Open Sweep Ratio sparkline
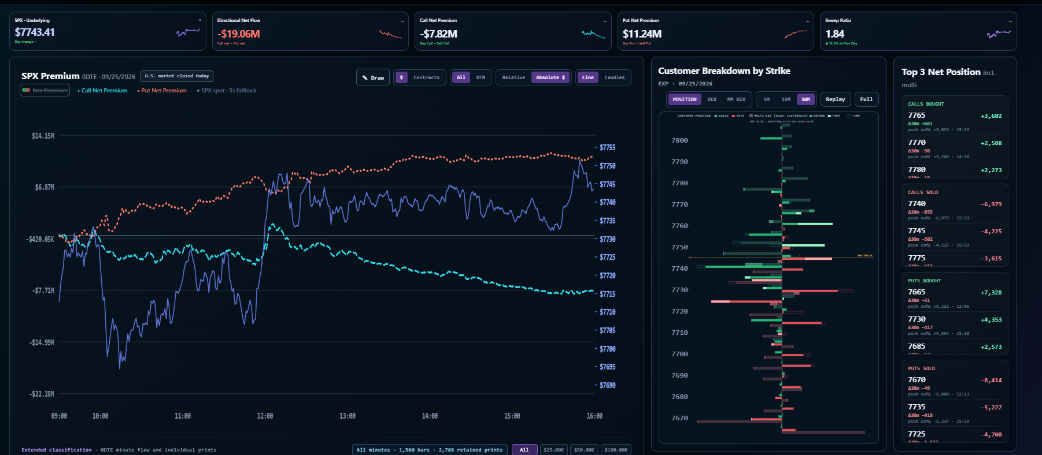Screen dimensions: 1042x455 [999, 35]
